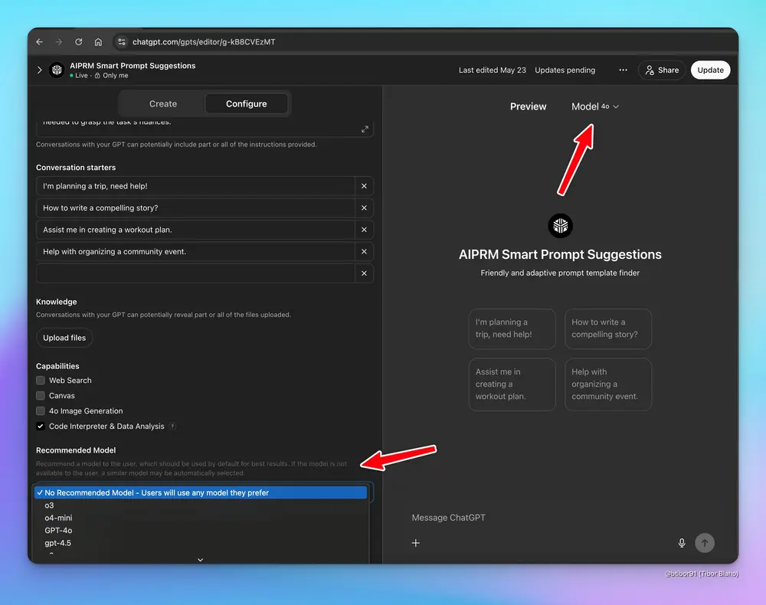Uncheck Code Interpreter & Data Analysis
Screen dimensions: 766x605
point(41,427)
